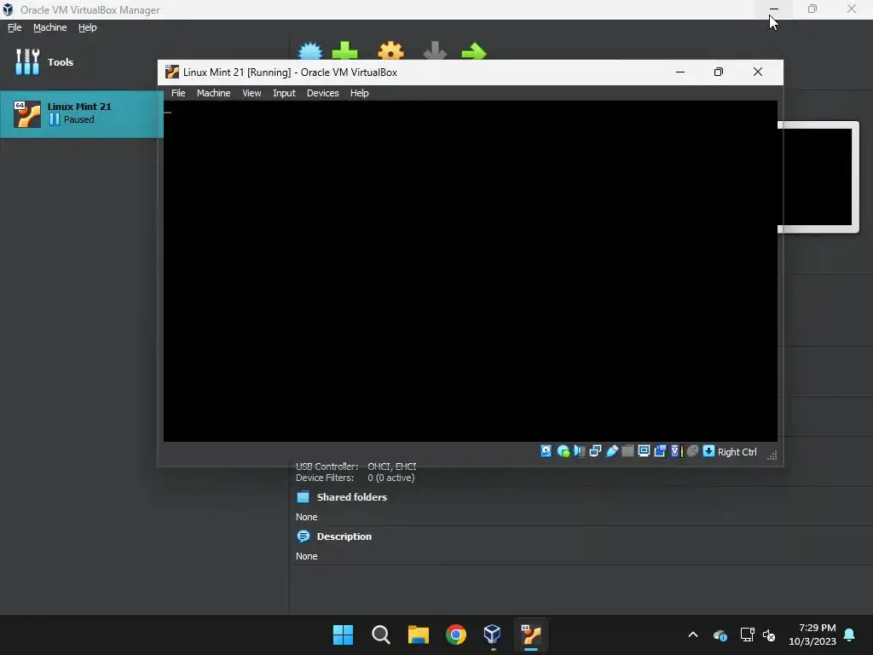Viewport: 873px width, 655px height.
Task: Click the CPU virtualization V status icon
Action: (x=676, y=451)
